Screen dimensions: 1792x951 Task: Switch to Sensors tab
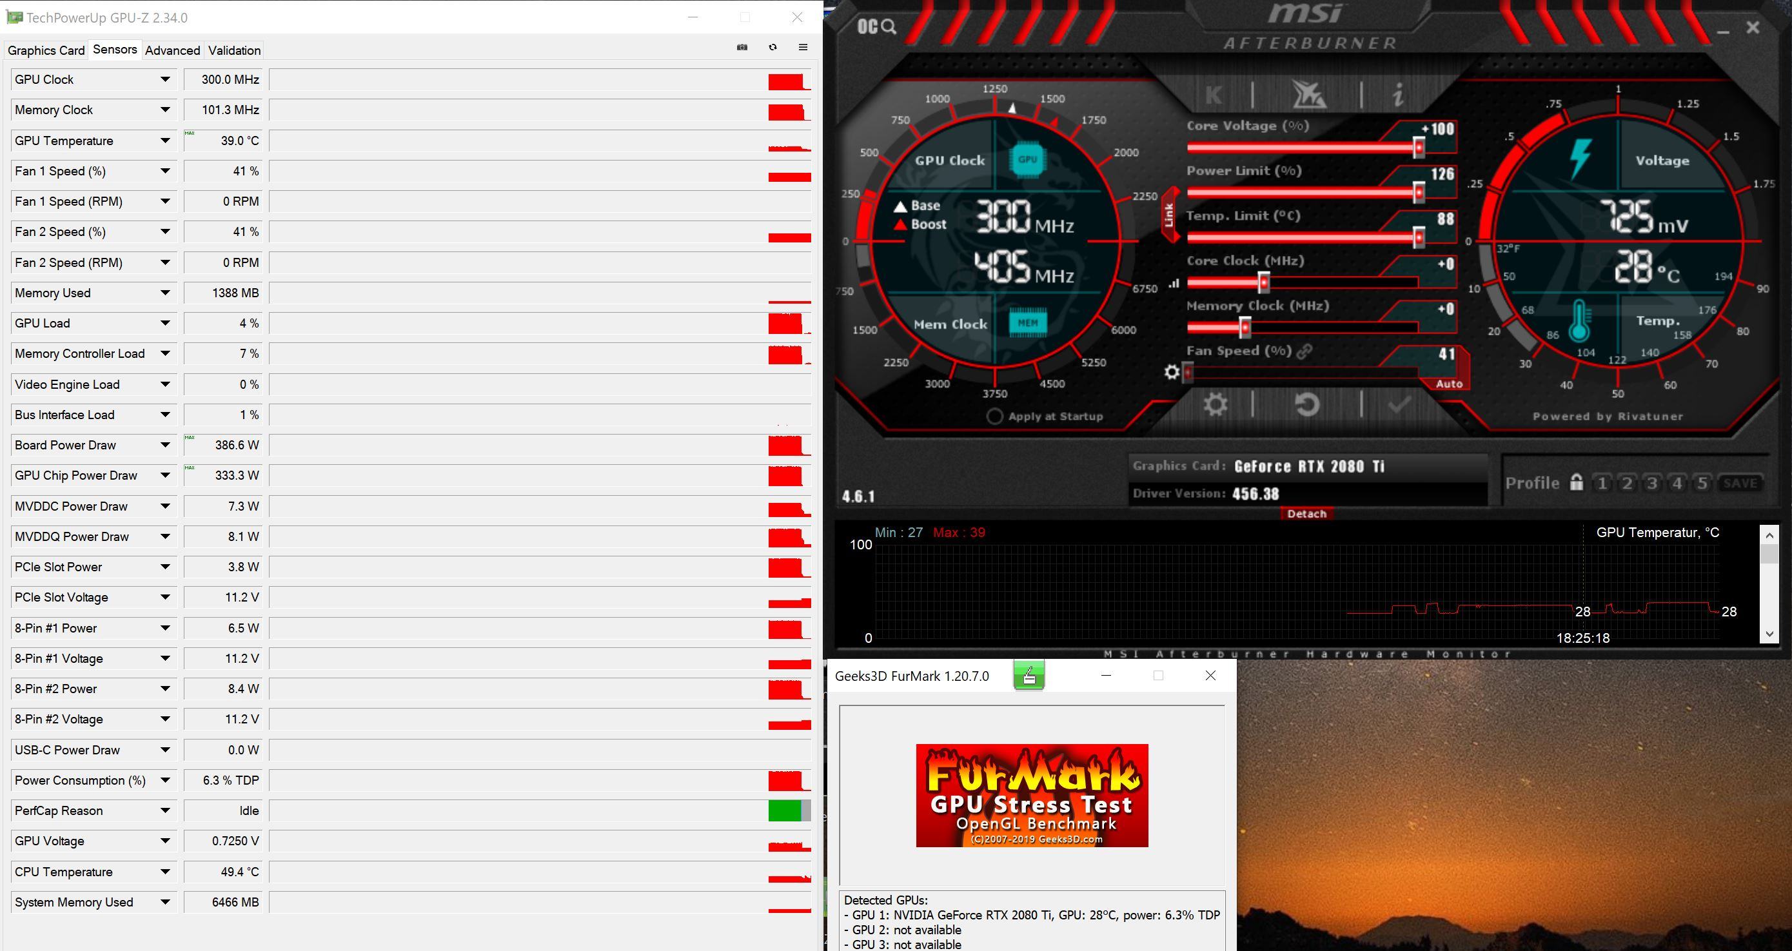(115, 50)
